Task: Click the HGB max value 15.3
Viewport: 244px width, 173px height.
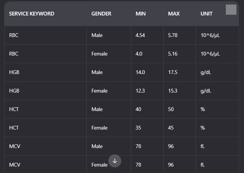Action: click(173, 91)
